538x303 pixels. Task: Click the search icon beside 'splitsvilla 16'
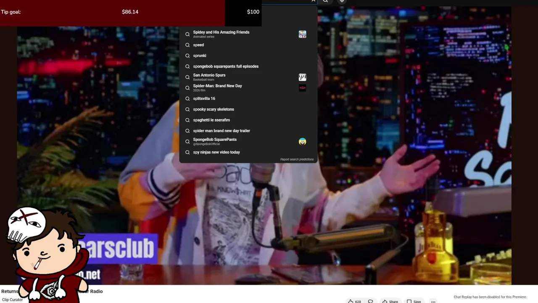click(187, 98)
